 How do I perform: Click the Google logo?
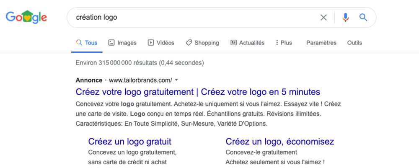(x=26, y=17)
